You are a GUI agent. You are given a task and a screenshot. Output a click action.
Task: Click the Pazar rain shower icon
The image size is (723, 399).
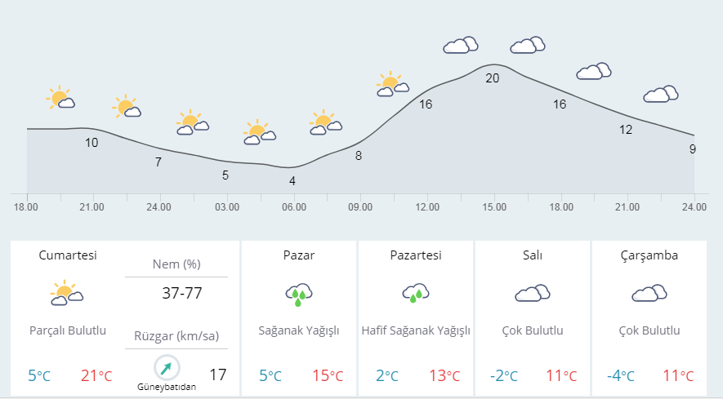coord(299,295)
